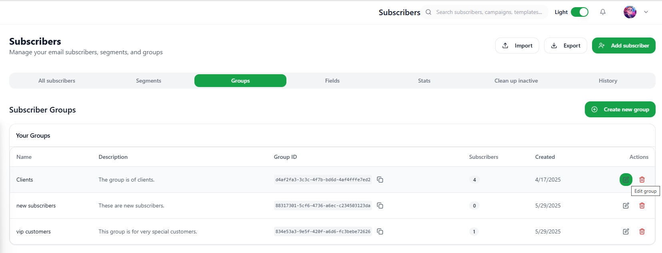Click the Import button
Screen dimensions: 662x253
pyautogui.click(x=517, y=45)
